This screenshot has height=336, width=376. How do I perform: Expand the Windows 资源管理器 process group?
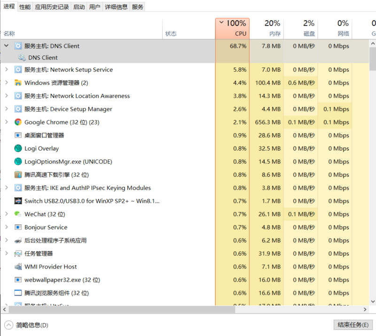(x=6, y=83)
